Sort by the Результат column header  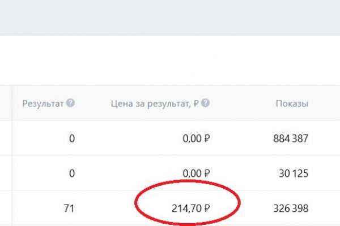click(44, 103)
